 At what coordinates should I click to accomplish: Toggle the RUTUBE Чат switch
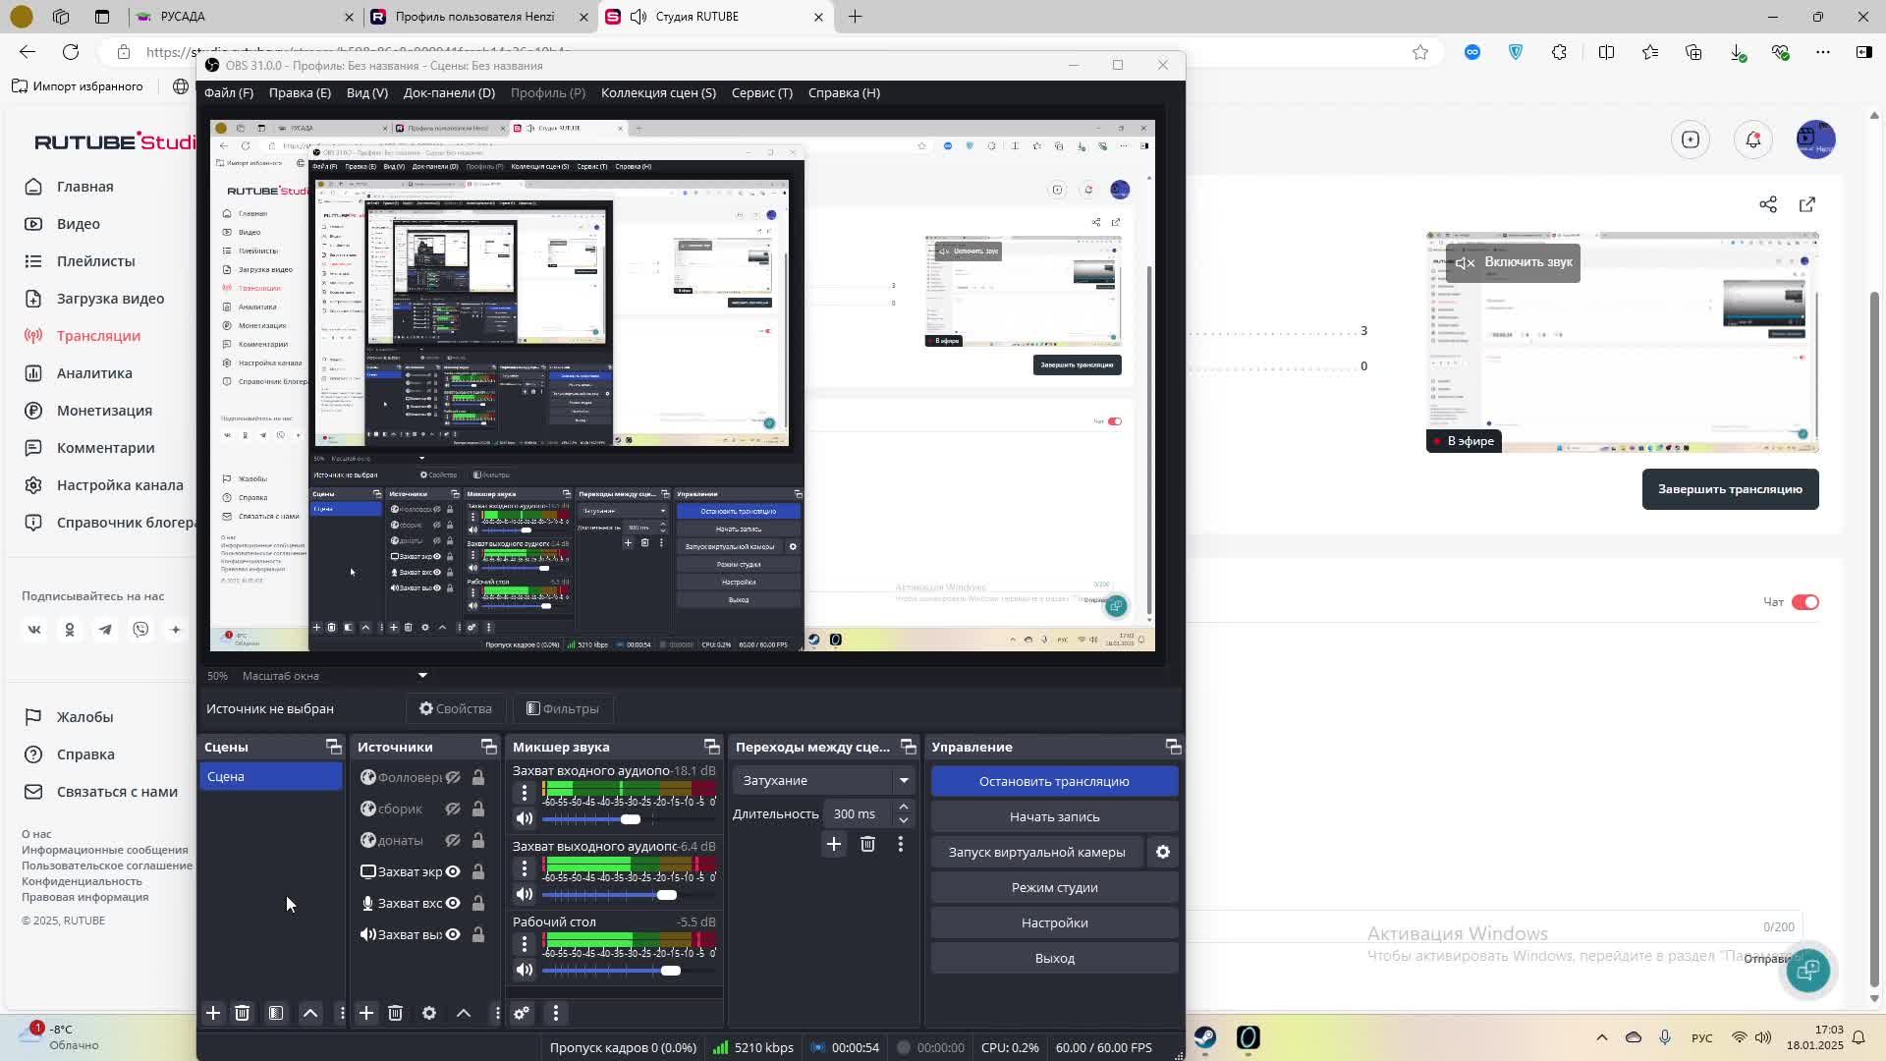(1805, 602)
